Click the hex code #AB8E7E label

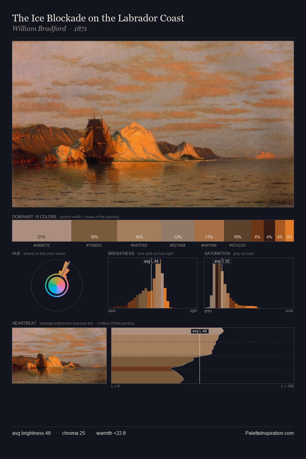coord(42,245)
